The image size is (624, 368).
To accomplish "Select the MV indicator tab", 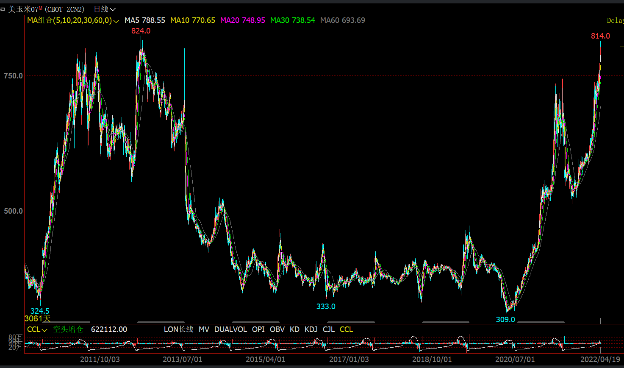I will [x=204, y=329].
